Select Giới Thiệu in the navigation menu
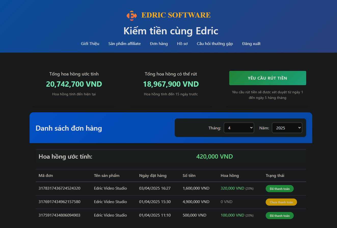This screenshot has width=337, height=228. [90, 43]
